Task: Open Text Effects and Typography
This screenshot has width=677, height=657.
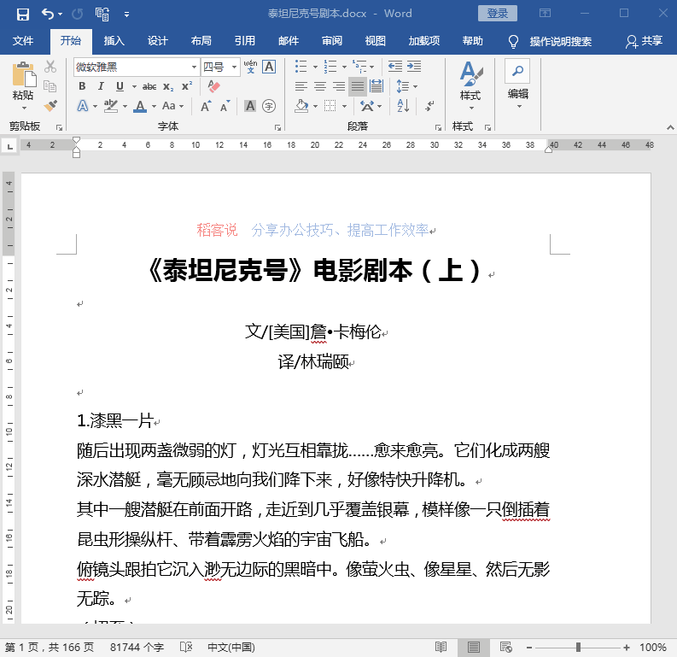Action: (x=83, y=106)
